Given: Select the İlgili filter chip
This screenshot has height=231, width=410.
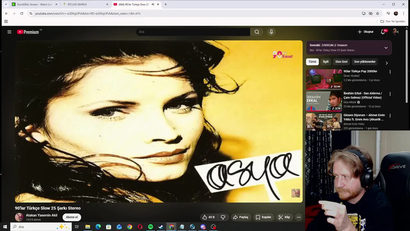Looking at the screenshot, I should click(x=326, y=62).
